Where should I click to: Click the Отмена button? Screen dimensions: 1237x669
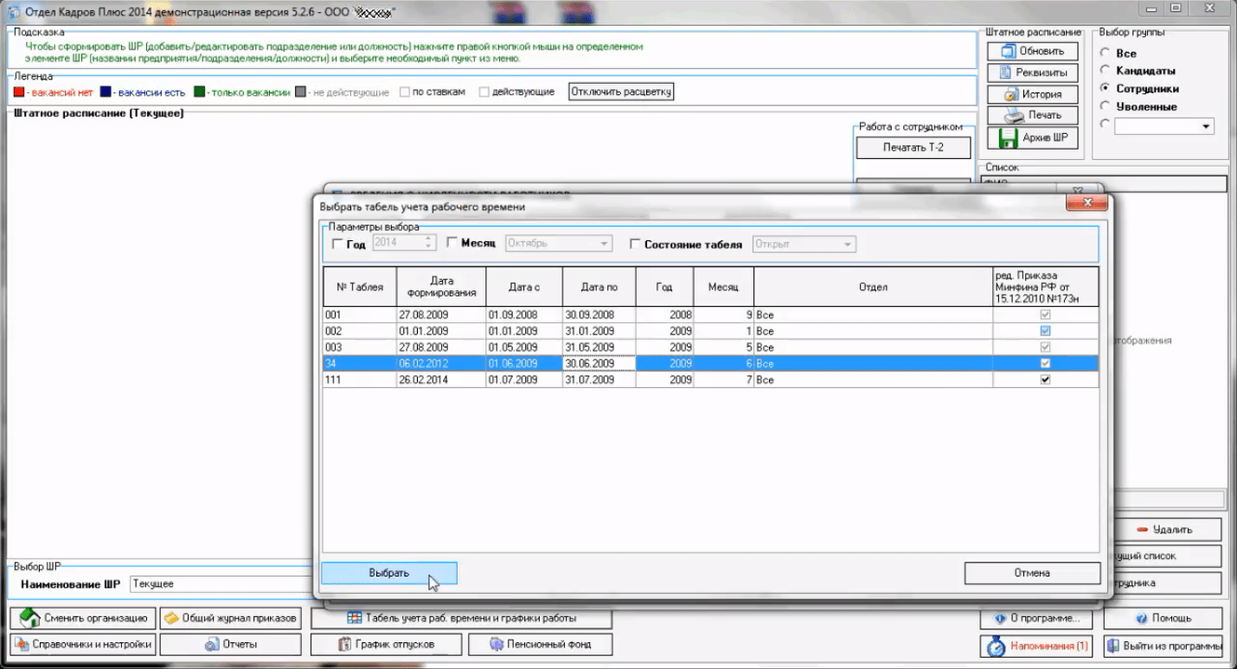pos(1032,573)
